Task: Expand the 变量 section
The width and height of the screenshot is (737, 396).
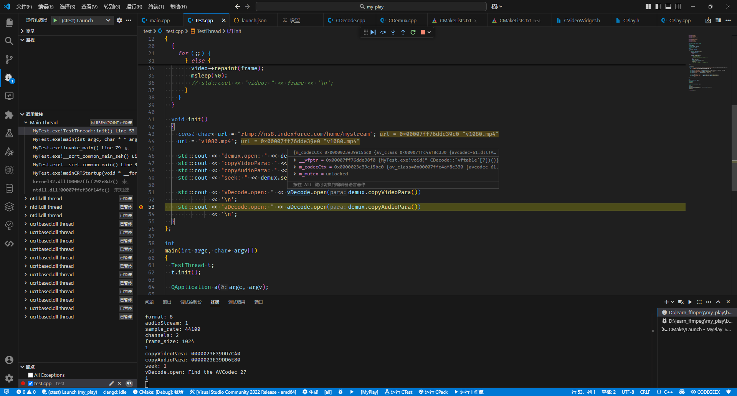Action: 30,31
